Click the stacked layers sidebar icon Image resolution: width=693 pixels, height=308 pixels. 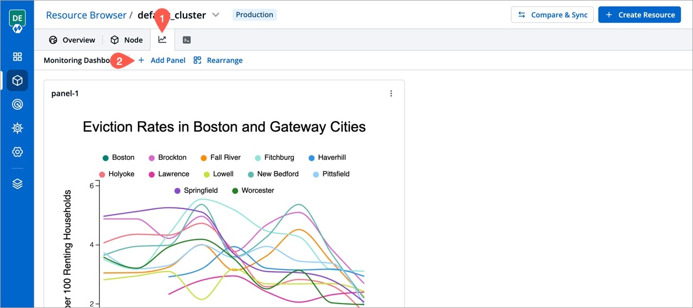pos(17,184)
